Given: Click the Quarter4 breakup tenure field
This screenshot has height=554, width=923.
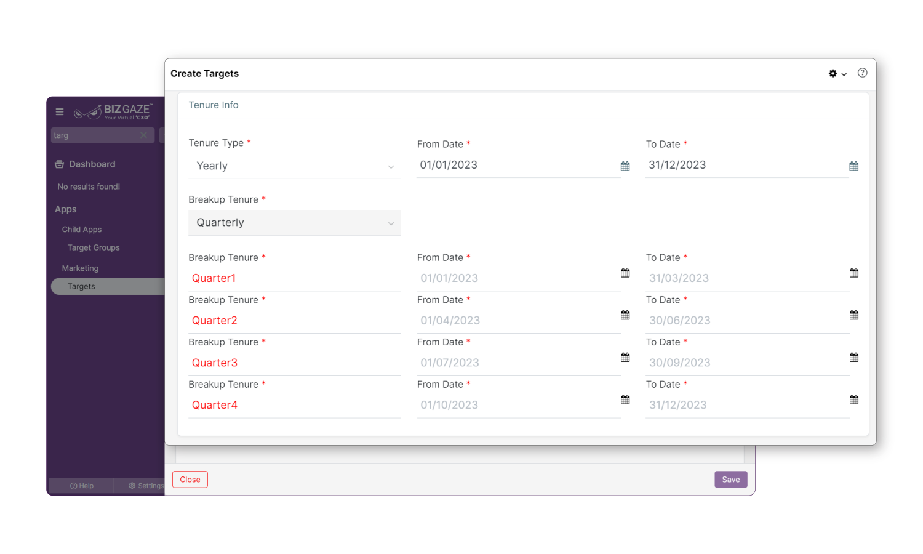Looking at the screenshot, I should (295, 405).
